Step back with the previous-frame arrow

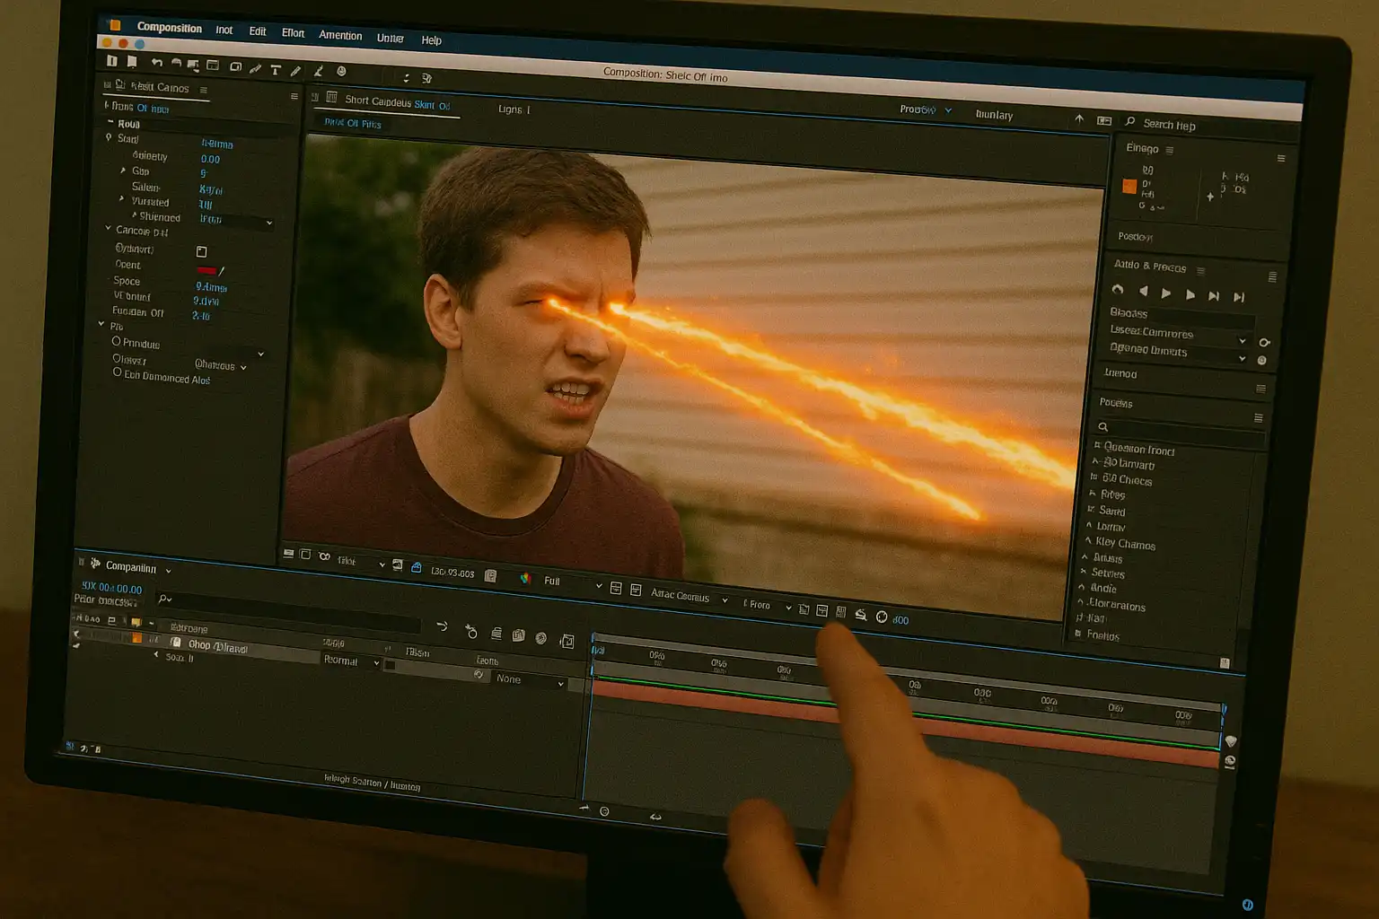1143,291
